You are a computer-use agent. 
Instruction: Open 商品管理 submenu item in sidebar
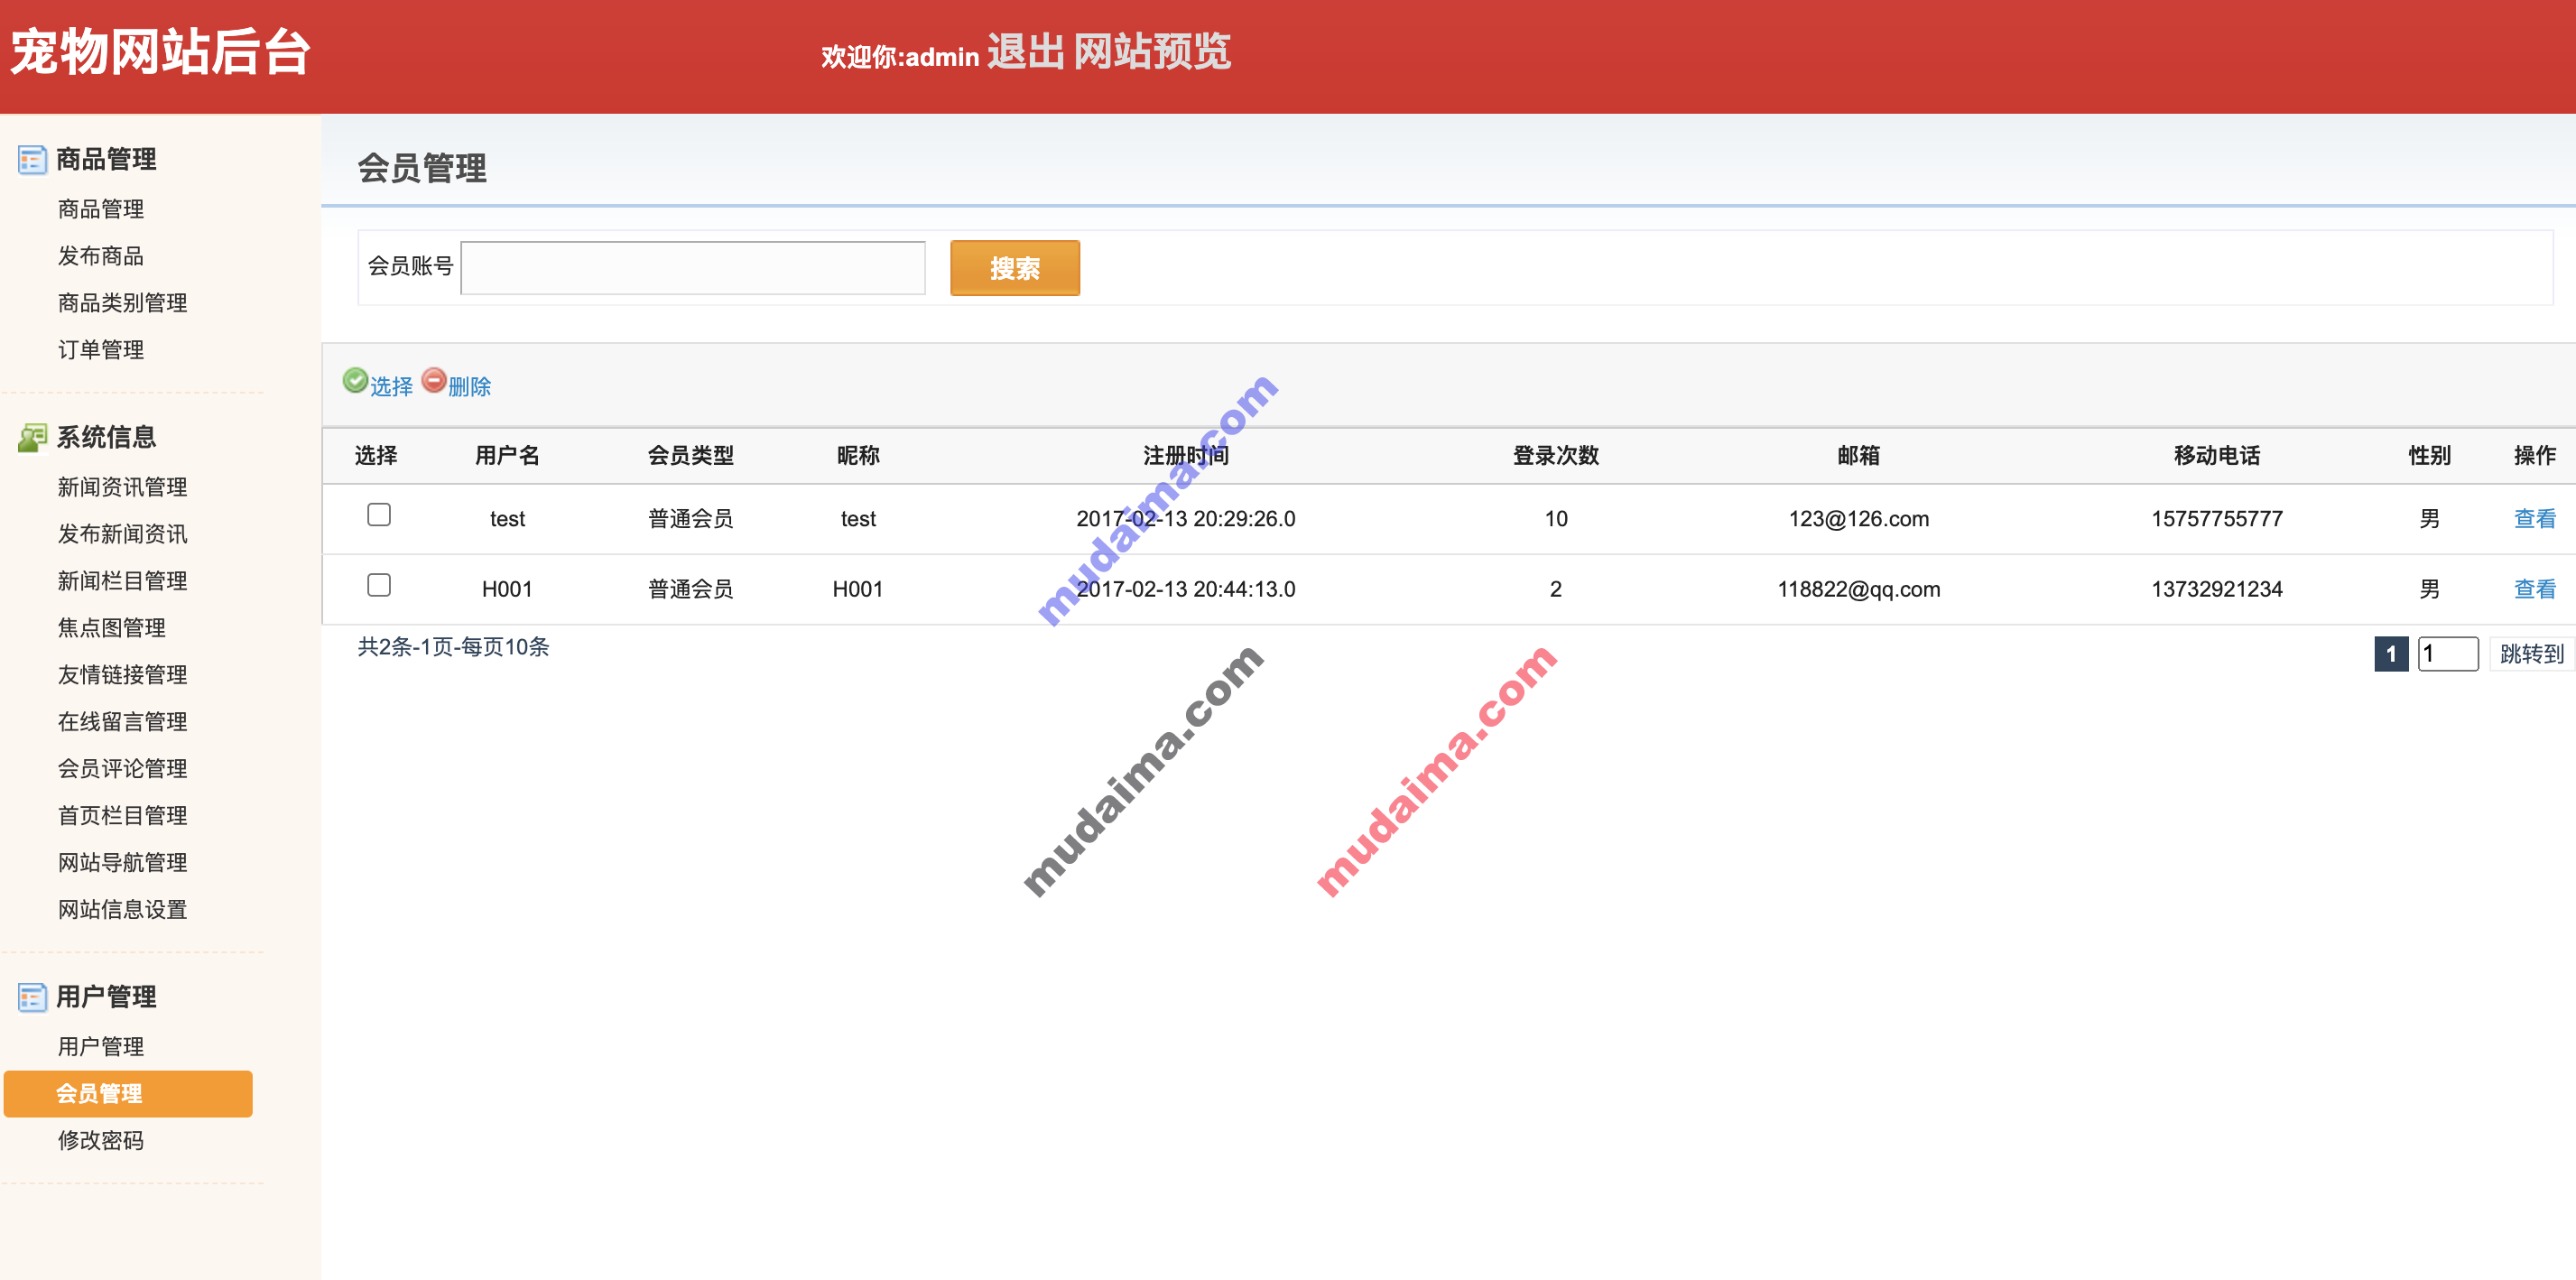(x=101, y=209)
